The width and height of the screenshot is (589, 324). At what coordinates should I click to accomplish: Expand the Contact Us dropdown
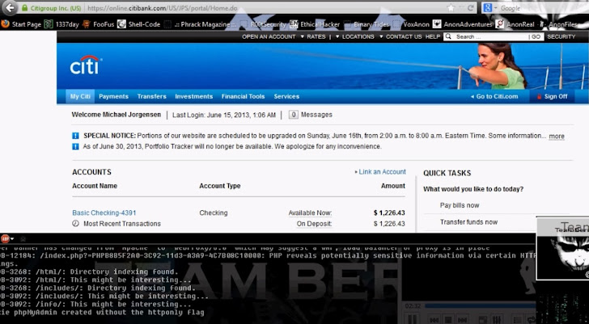coord(400,36)
